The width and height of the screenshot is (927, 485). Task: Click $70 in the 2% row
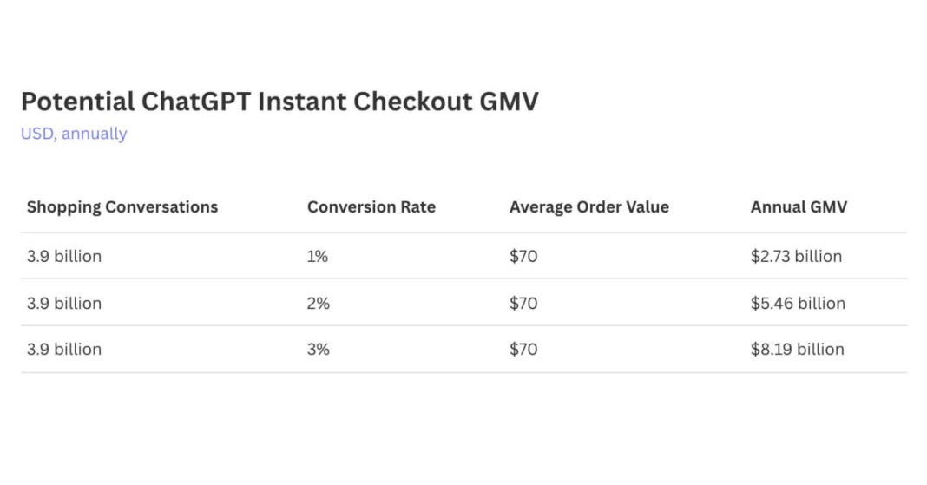coord(523,304)
